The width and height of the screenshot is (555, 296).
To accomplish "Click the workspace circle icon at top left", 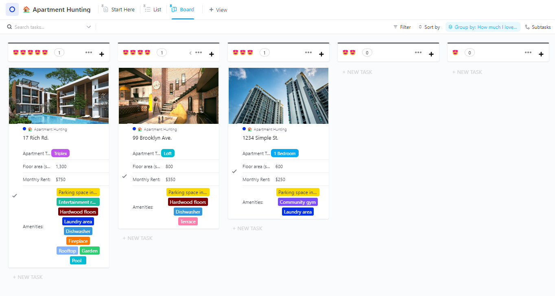I will point(12,9).
